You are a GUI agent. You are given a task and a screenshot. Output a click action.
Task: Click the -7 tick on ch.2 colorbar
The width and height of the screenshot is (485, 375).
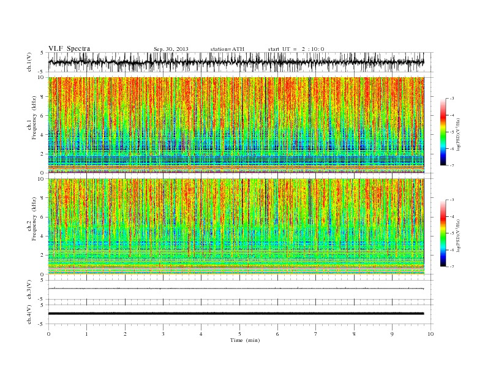click(x=452, y=267)
